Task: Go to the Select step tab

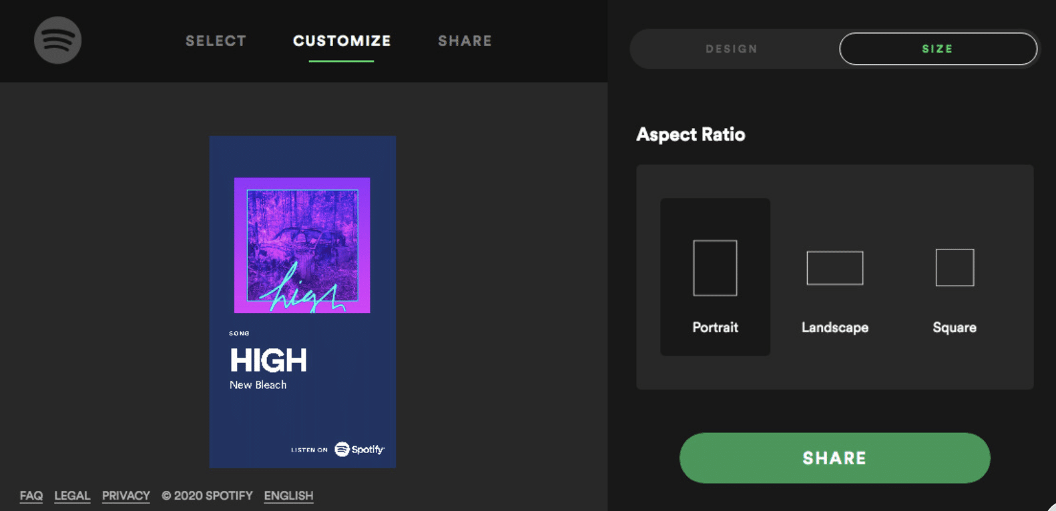Action: [x=216, y=41]
